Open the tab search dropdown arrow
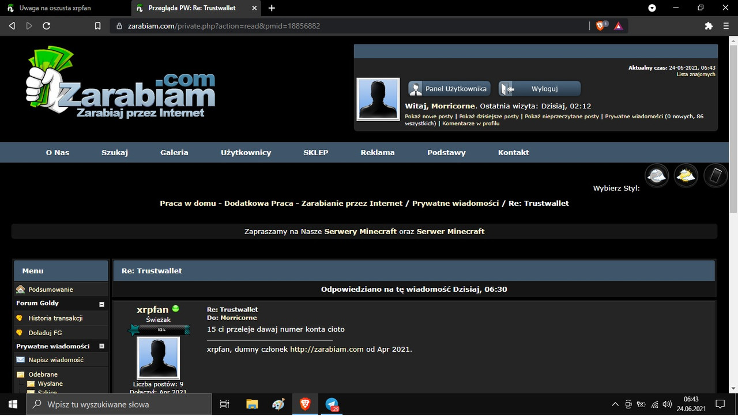This screenshot has height=417, width=738. (652, 8)
